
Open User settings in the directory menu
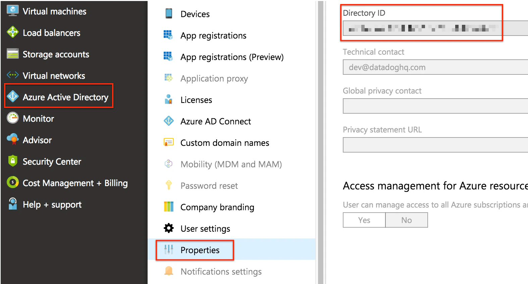[205, 229]
